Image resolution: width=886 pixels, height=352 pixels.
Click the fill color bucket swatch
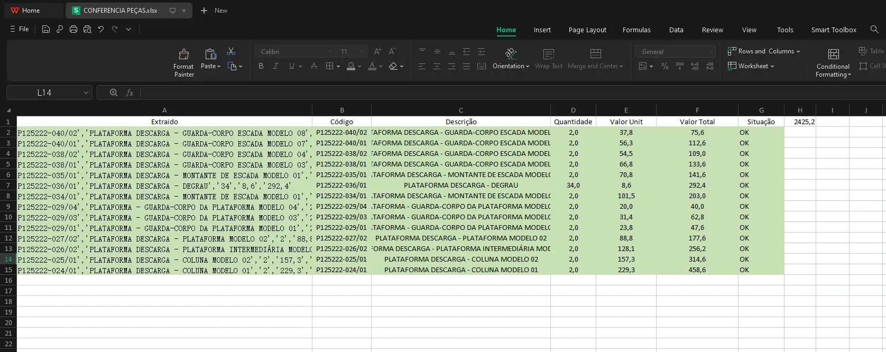[x=351, y=66]
